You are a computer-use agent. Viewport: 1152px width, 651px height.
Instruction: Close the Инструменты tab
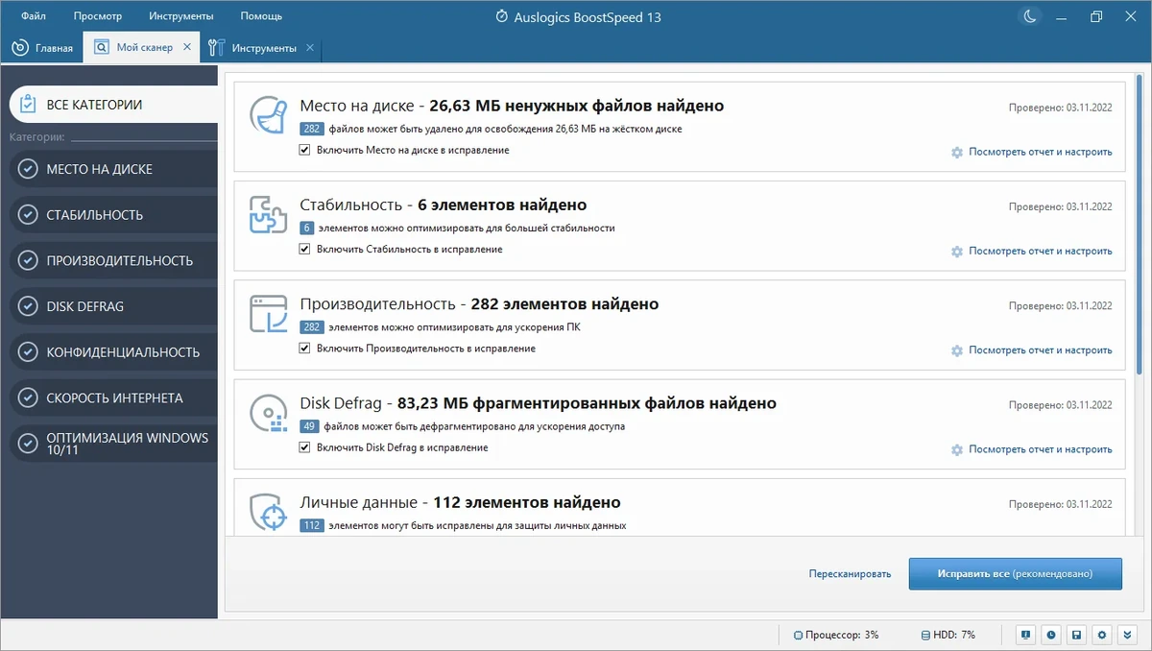point(309,47)
